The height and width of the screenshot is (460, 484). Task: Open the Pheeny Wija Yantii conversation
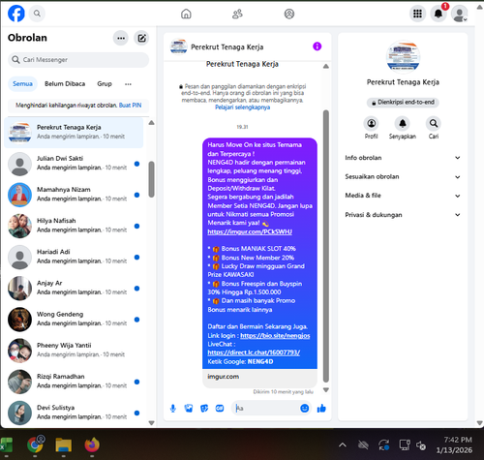(74, 351)
